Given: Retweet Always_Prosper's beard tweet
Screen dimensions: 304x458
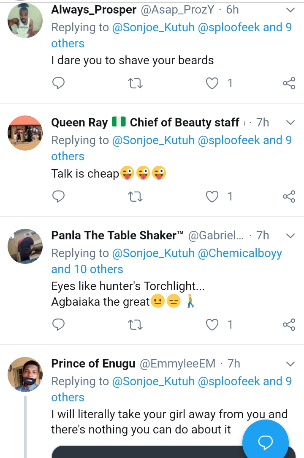Looking at the screenshot, I should pyautogui.click(x=135, y=83).
